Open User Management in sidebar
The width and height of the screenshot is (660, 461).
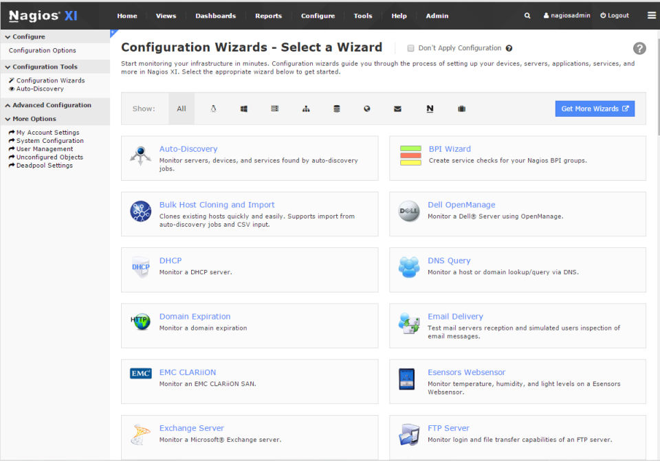click(x=45, y=149)
